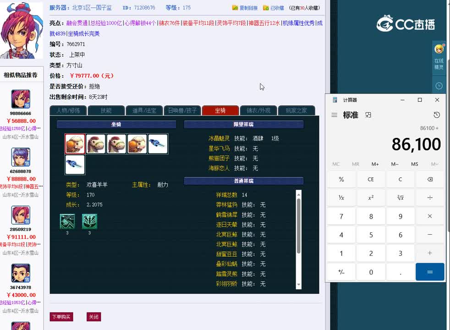Click the 祥瑞 list scrollbar down arrow

click(299, 285)
